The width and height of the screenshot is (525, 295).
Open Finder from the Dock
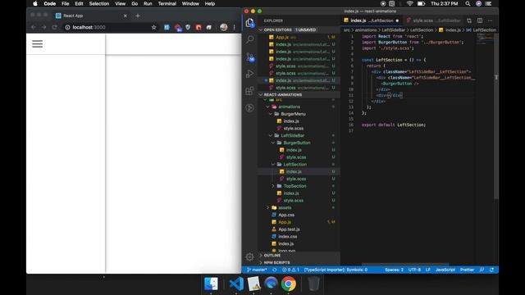click(x=211, y=284)
